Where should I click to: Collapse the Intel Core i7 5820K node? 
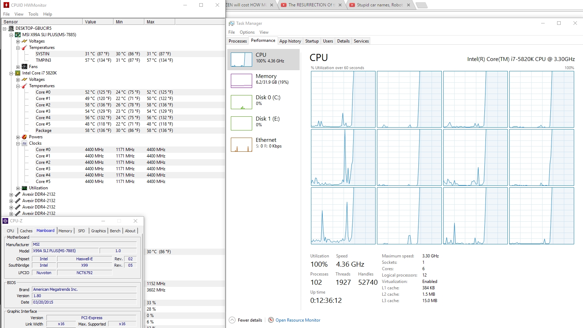pos(11,73)
